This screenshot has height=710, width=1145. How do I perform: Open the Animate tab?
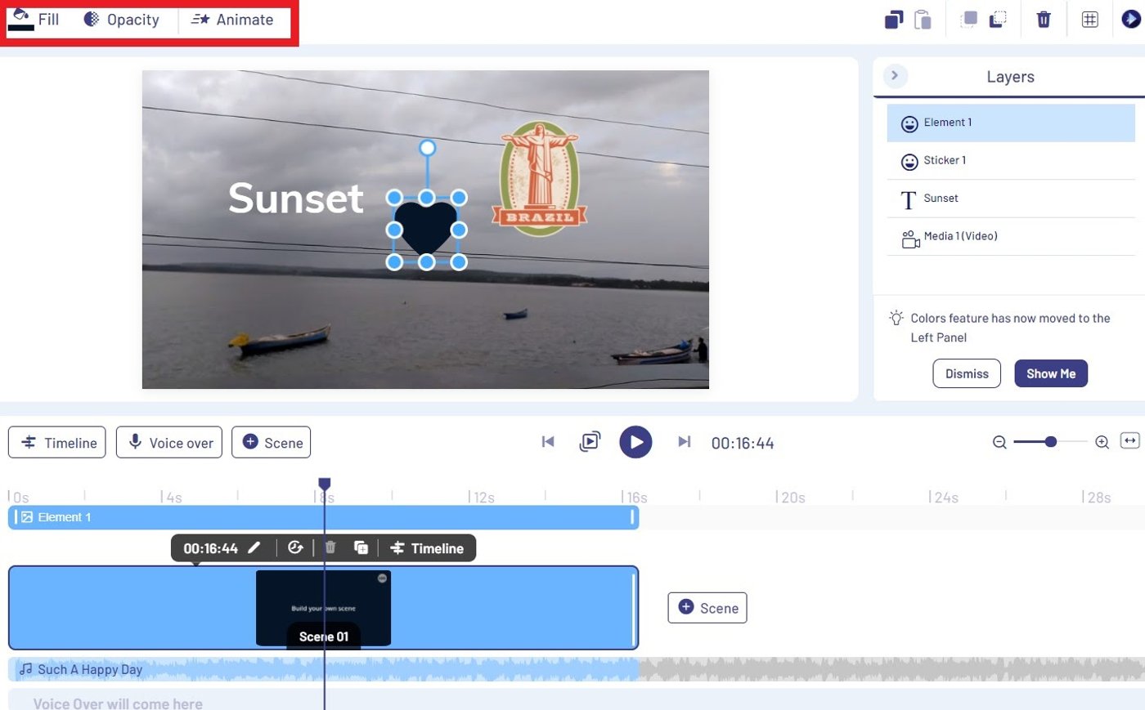[233, 19]
